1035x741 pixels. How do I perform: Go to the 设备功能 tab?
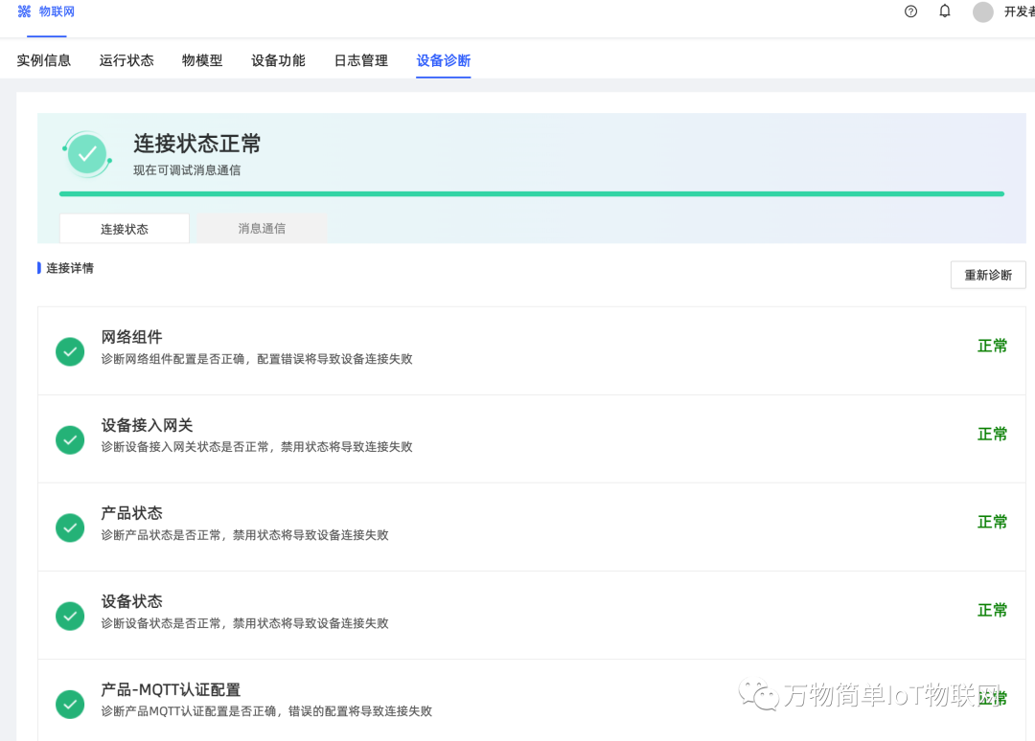tap(278, 60)
